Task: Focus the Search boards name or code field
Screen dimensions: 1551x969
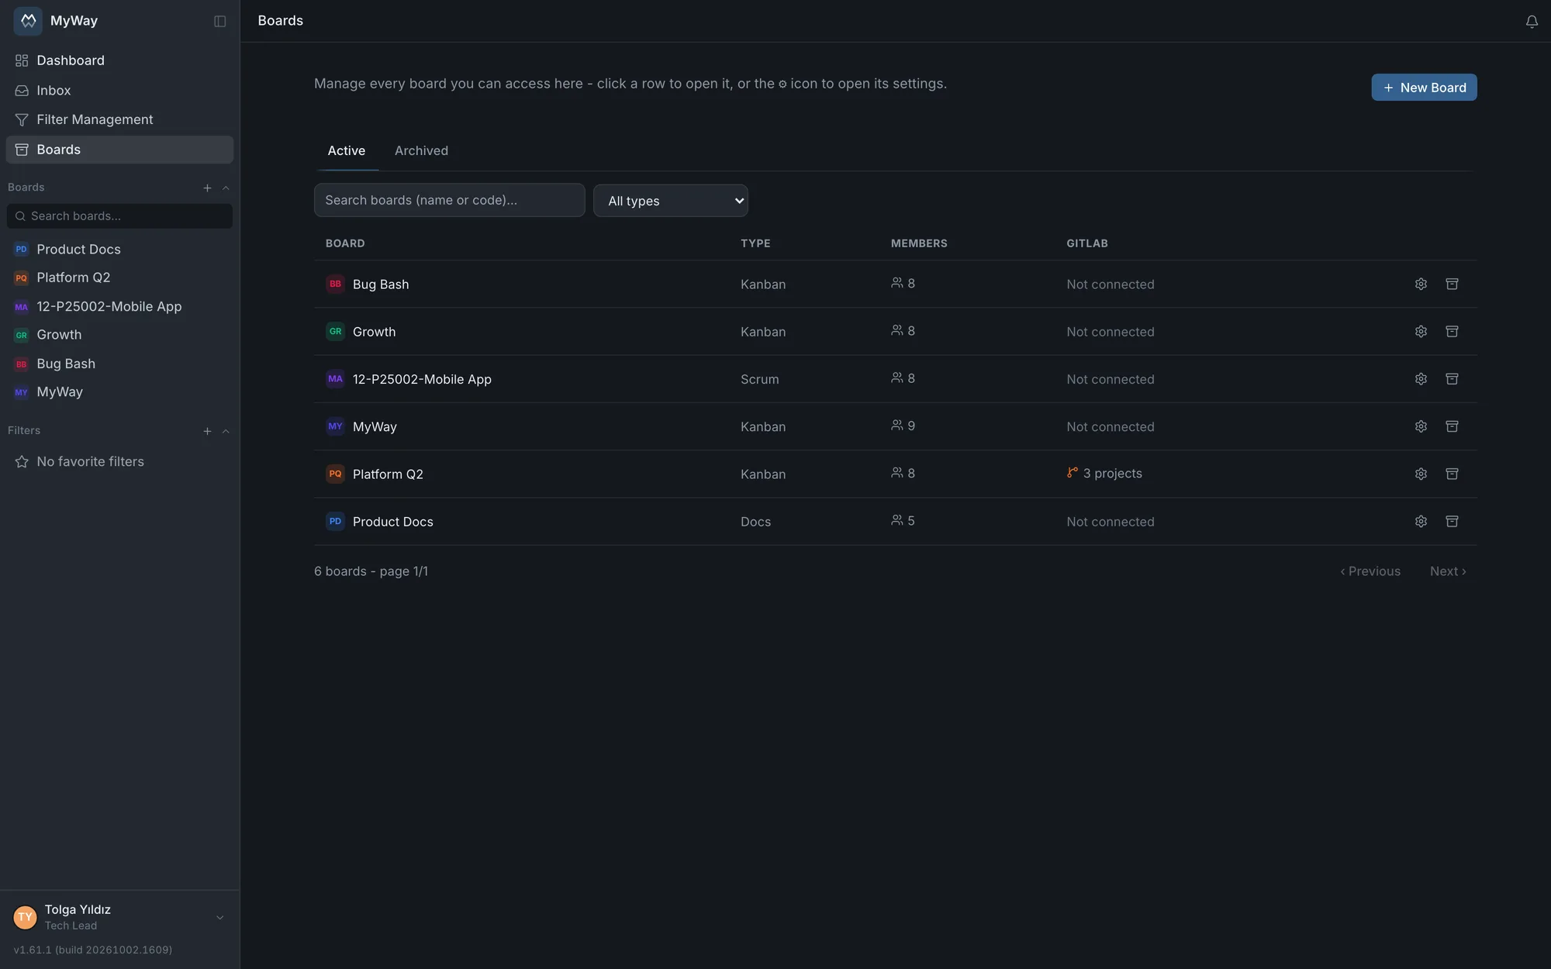Action: pyautogui.click(x=449, y=200)
